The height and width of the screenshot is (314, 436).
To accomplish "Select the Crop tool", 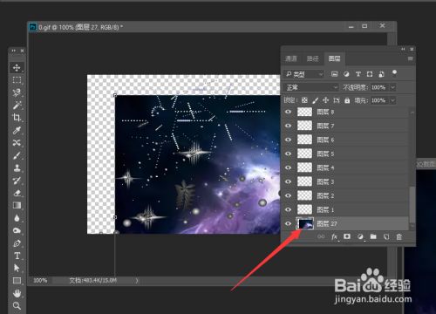I will (x=17, y=118).
